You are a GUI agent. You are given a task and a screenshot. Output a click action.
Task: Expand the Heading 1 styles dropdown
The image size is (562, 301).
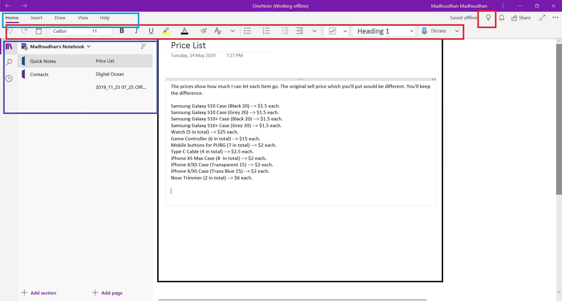point(412,31)
